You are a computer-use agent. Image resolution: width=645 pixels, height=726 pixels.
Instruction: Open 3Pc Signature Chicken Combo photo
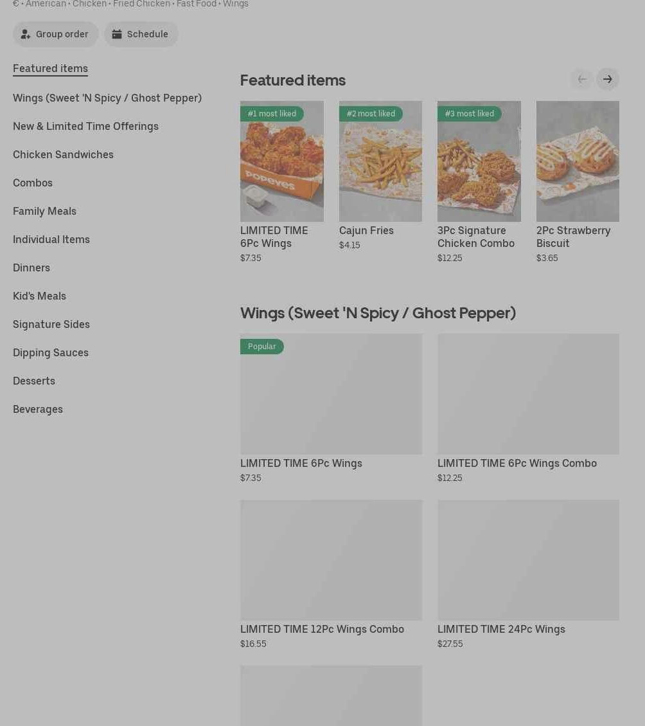[x=479, y=161]
